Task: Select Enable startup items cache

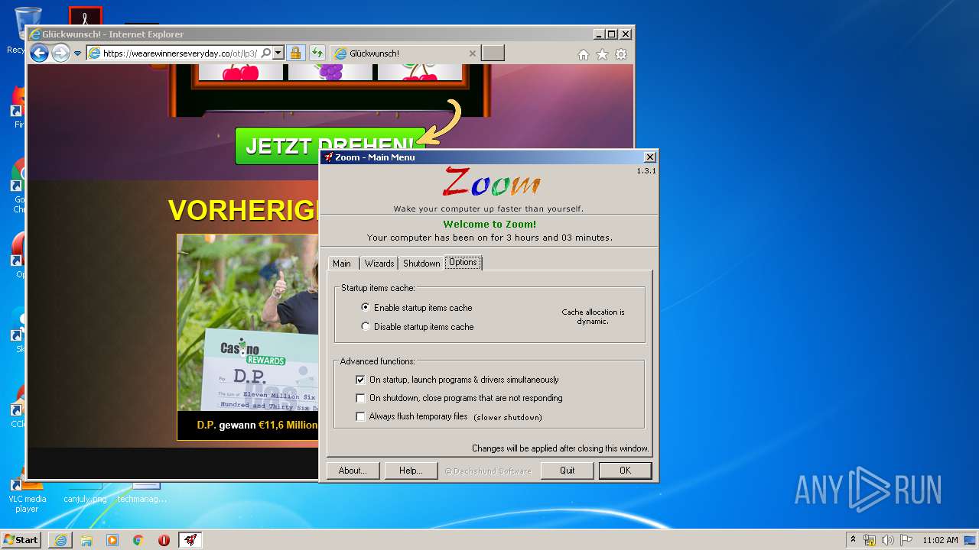Action: 417,308
